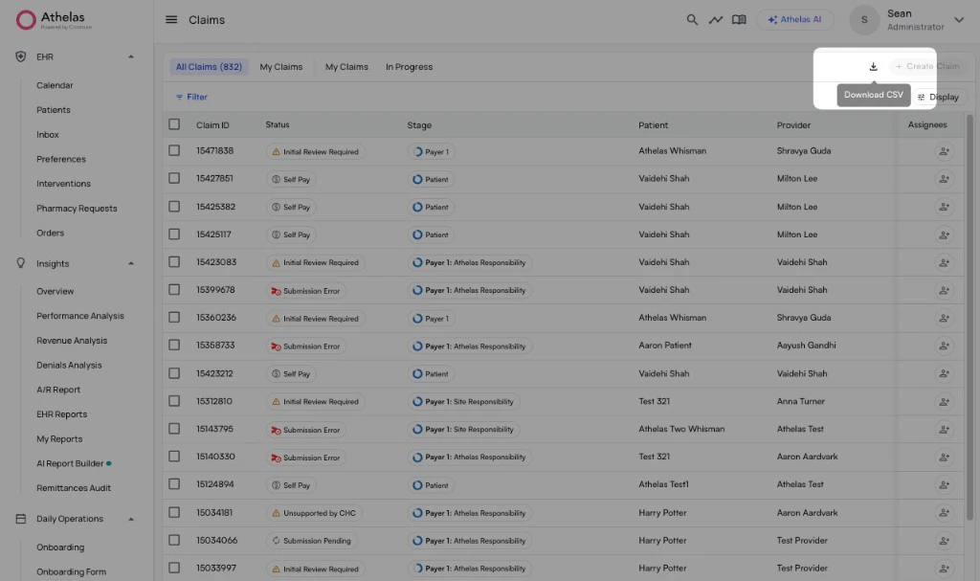Toggle the select-all claims checkbox
The width and height of the screenshot is (980, 581).
pyautogui.click(x=174, y=124)
